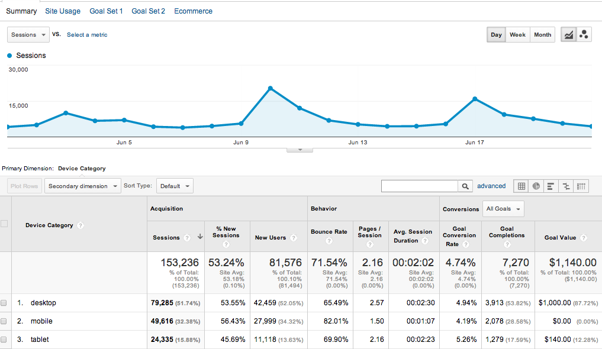Select the performance bar view icon
This screenshot has width=602, height=349.
(551, 186)
